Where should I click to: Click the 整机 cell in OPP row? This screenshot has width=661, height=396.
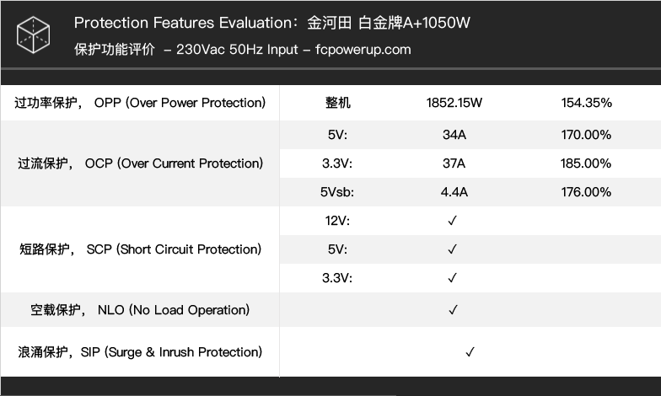[x=337, y=103]
